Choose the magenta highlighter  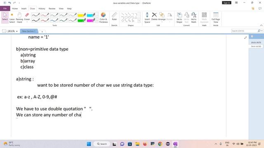[x=91, y=20]
